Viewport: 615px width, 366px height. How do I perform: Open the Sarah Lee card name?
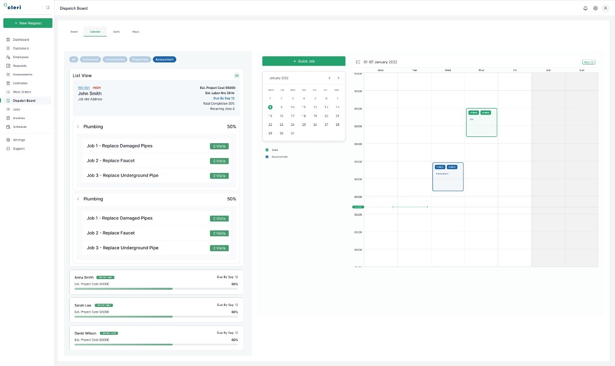pos(83,305)
